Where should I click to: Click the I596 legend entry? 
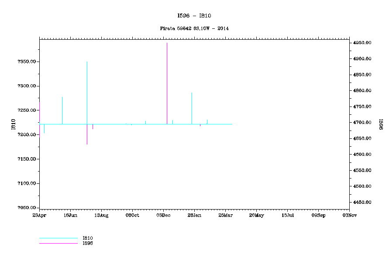pos(88,243)
